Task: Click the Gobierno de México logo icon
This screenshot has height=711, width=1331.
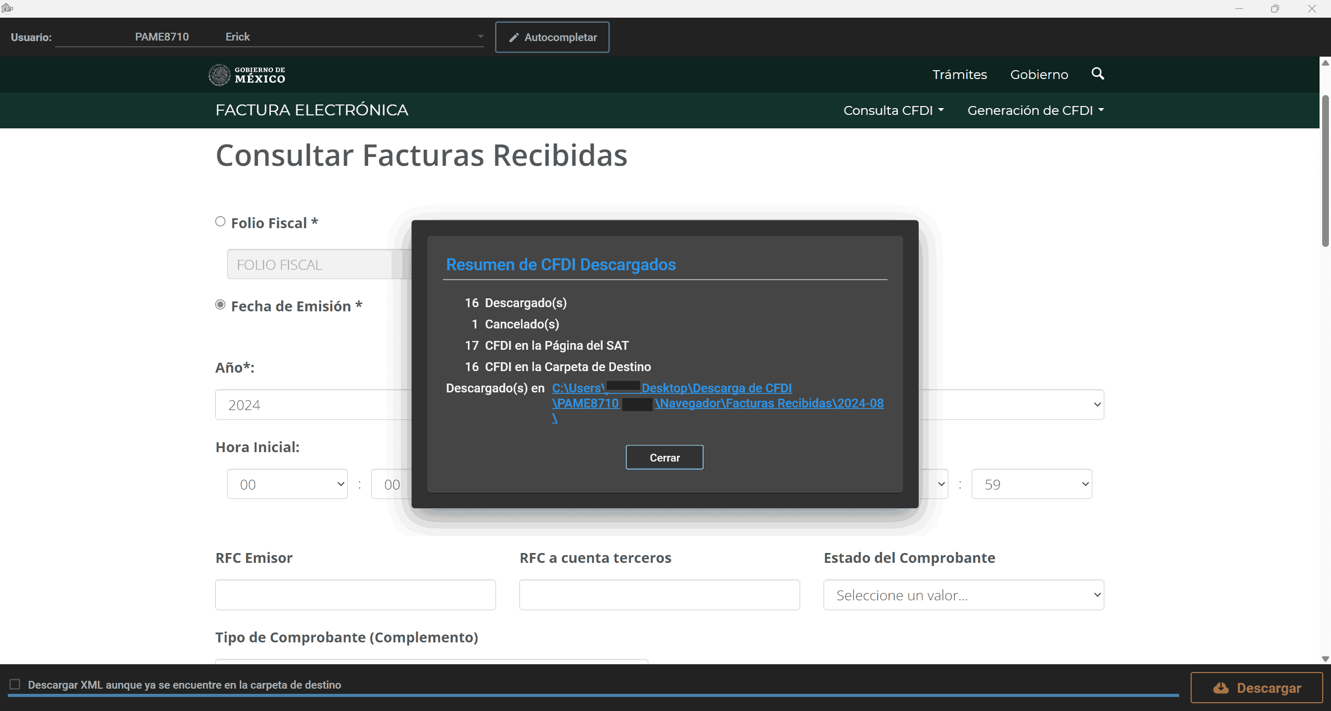Action: pyautogui.click(x=219, y=75)
